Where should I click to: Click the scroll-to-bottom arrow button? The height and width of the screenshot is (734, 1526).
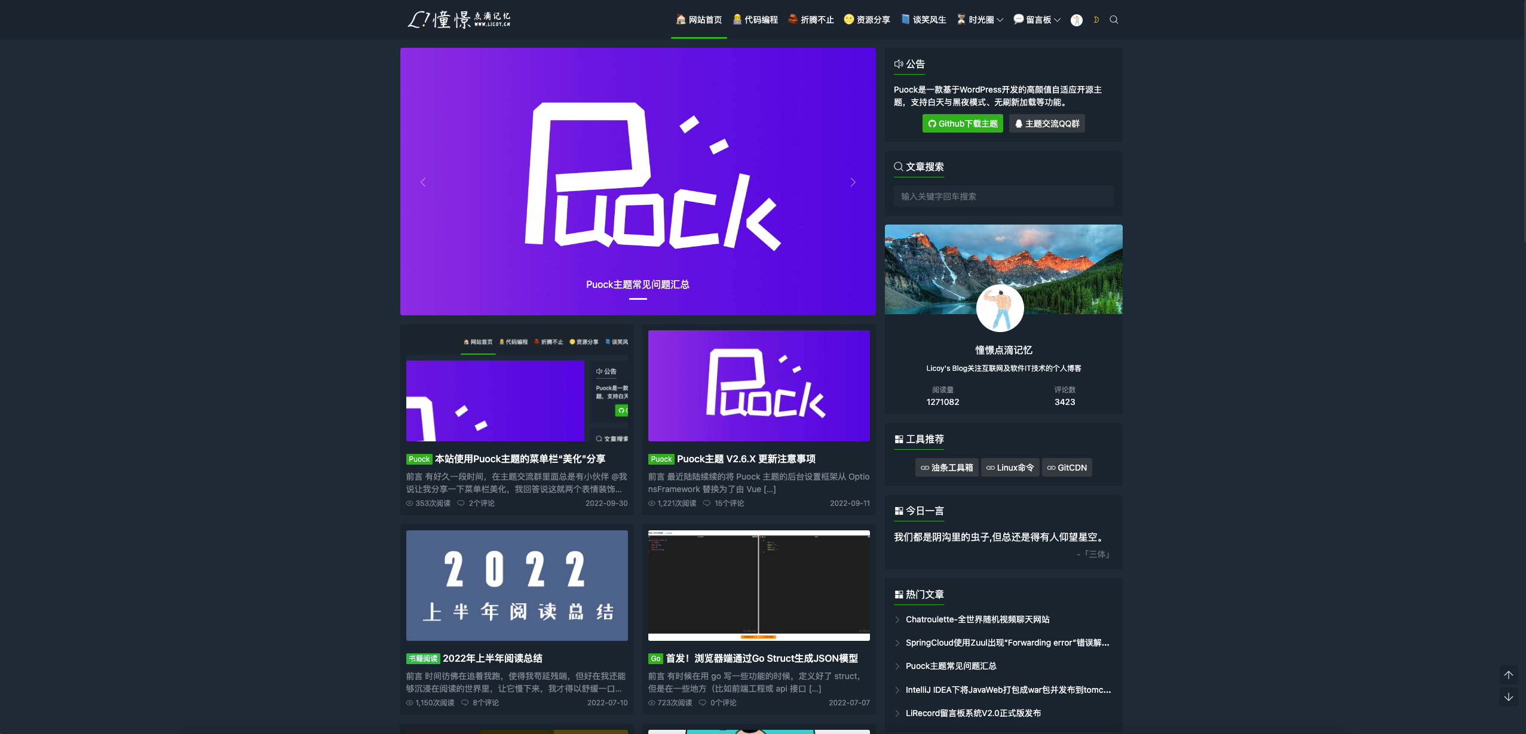1509,697
